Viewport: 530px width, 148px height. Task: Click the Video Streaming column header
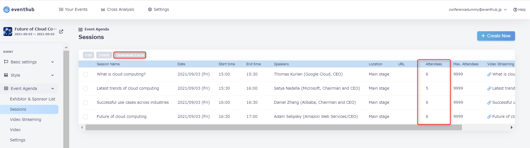point(501,64)
